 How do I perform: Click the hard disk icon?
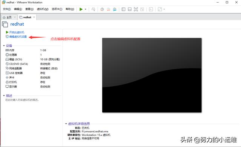click(7, 59)
